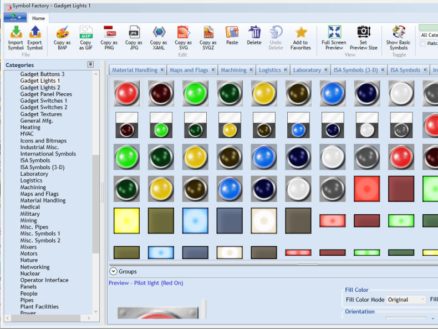Close the Material Handling tab
The image size is (438, 329).
162,69
